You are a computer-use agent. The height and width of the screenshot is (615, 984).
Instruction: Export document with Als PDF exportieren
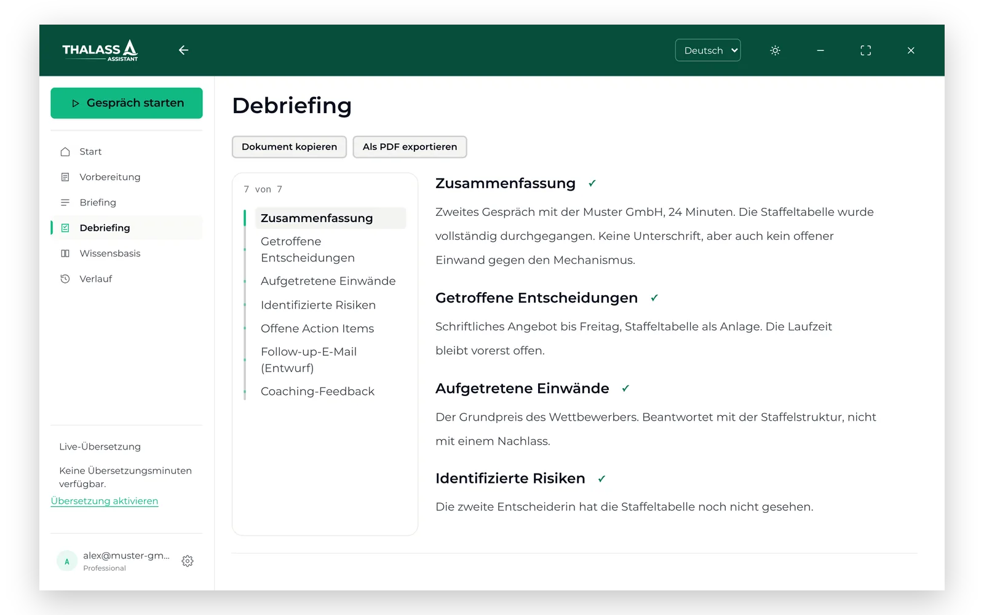point(410,147)
